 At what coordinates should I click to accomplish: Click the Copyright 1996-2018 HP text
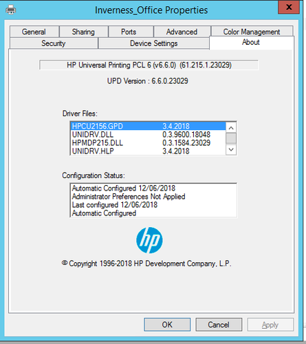tap(146, 264)
